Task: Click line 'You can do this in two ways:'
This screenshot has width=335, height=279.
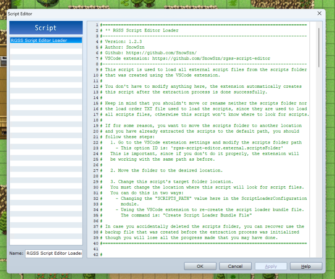Action: (142, 193)
